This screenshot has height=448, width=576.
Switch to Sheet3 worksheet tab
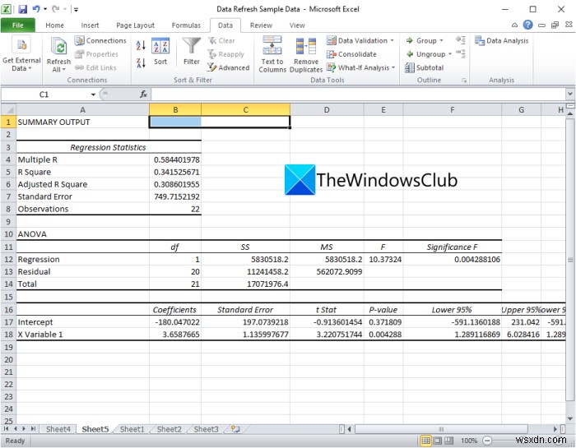click(206, 429)
